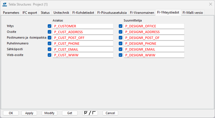Screen dimensions: 215x118
Task: Click the Suunnittelija column heading
Action: 133,20
